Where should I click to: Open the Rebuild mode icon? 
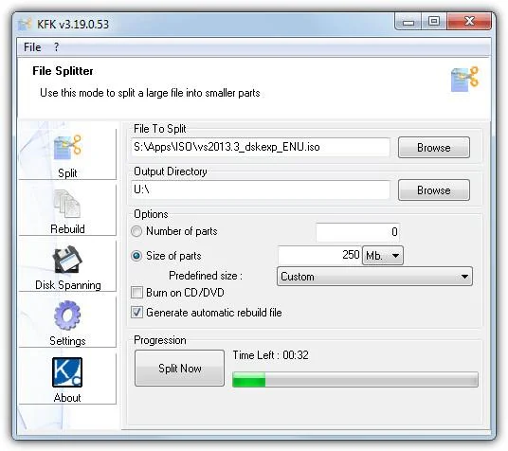[67, 204]
